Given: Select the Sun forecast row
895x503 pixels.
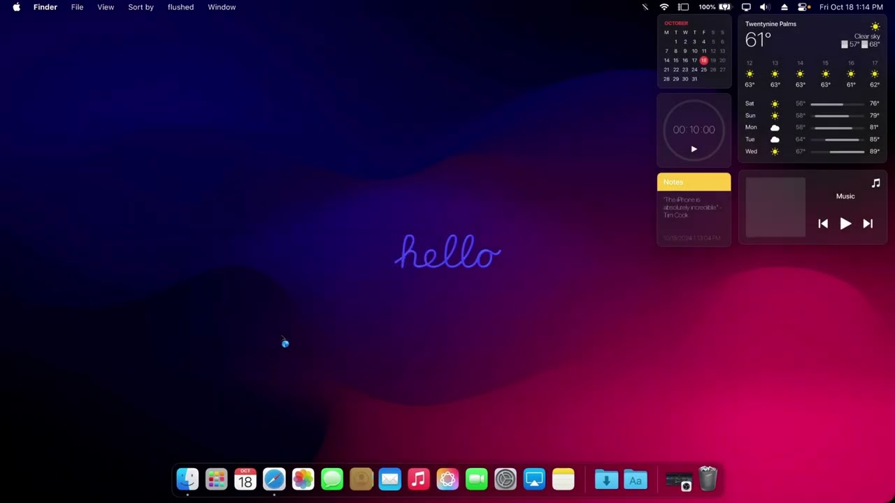Looking at the screenshot, I should (x=812, y=115).
